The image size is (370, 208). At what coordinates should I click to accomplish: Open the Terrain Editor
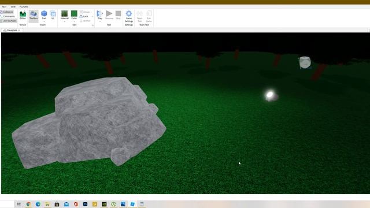click(23, 15)
